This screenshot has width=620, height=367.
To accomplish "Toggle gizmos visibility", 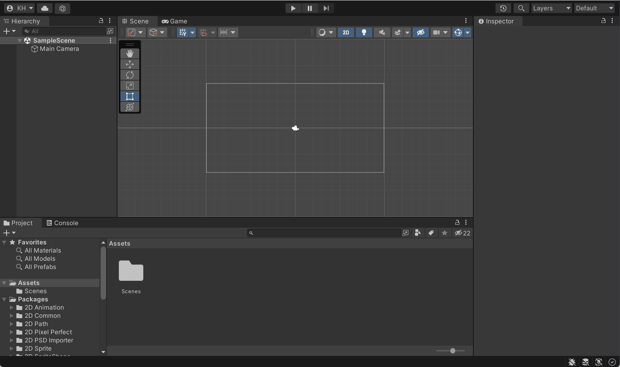I will pyautogui.click(x=458, y=32).
